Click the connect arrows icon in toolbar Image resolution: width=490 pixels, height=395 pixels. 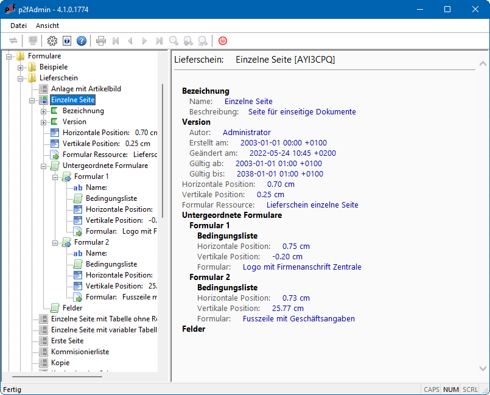coord(13,41)
